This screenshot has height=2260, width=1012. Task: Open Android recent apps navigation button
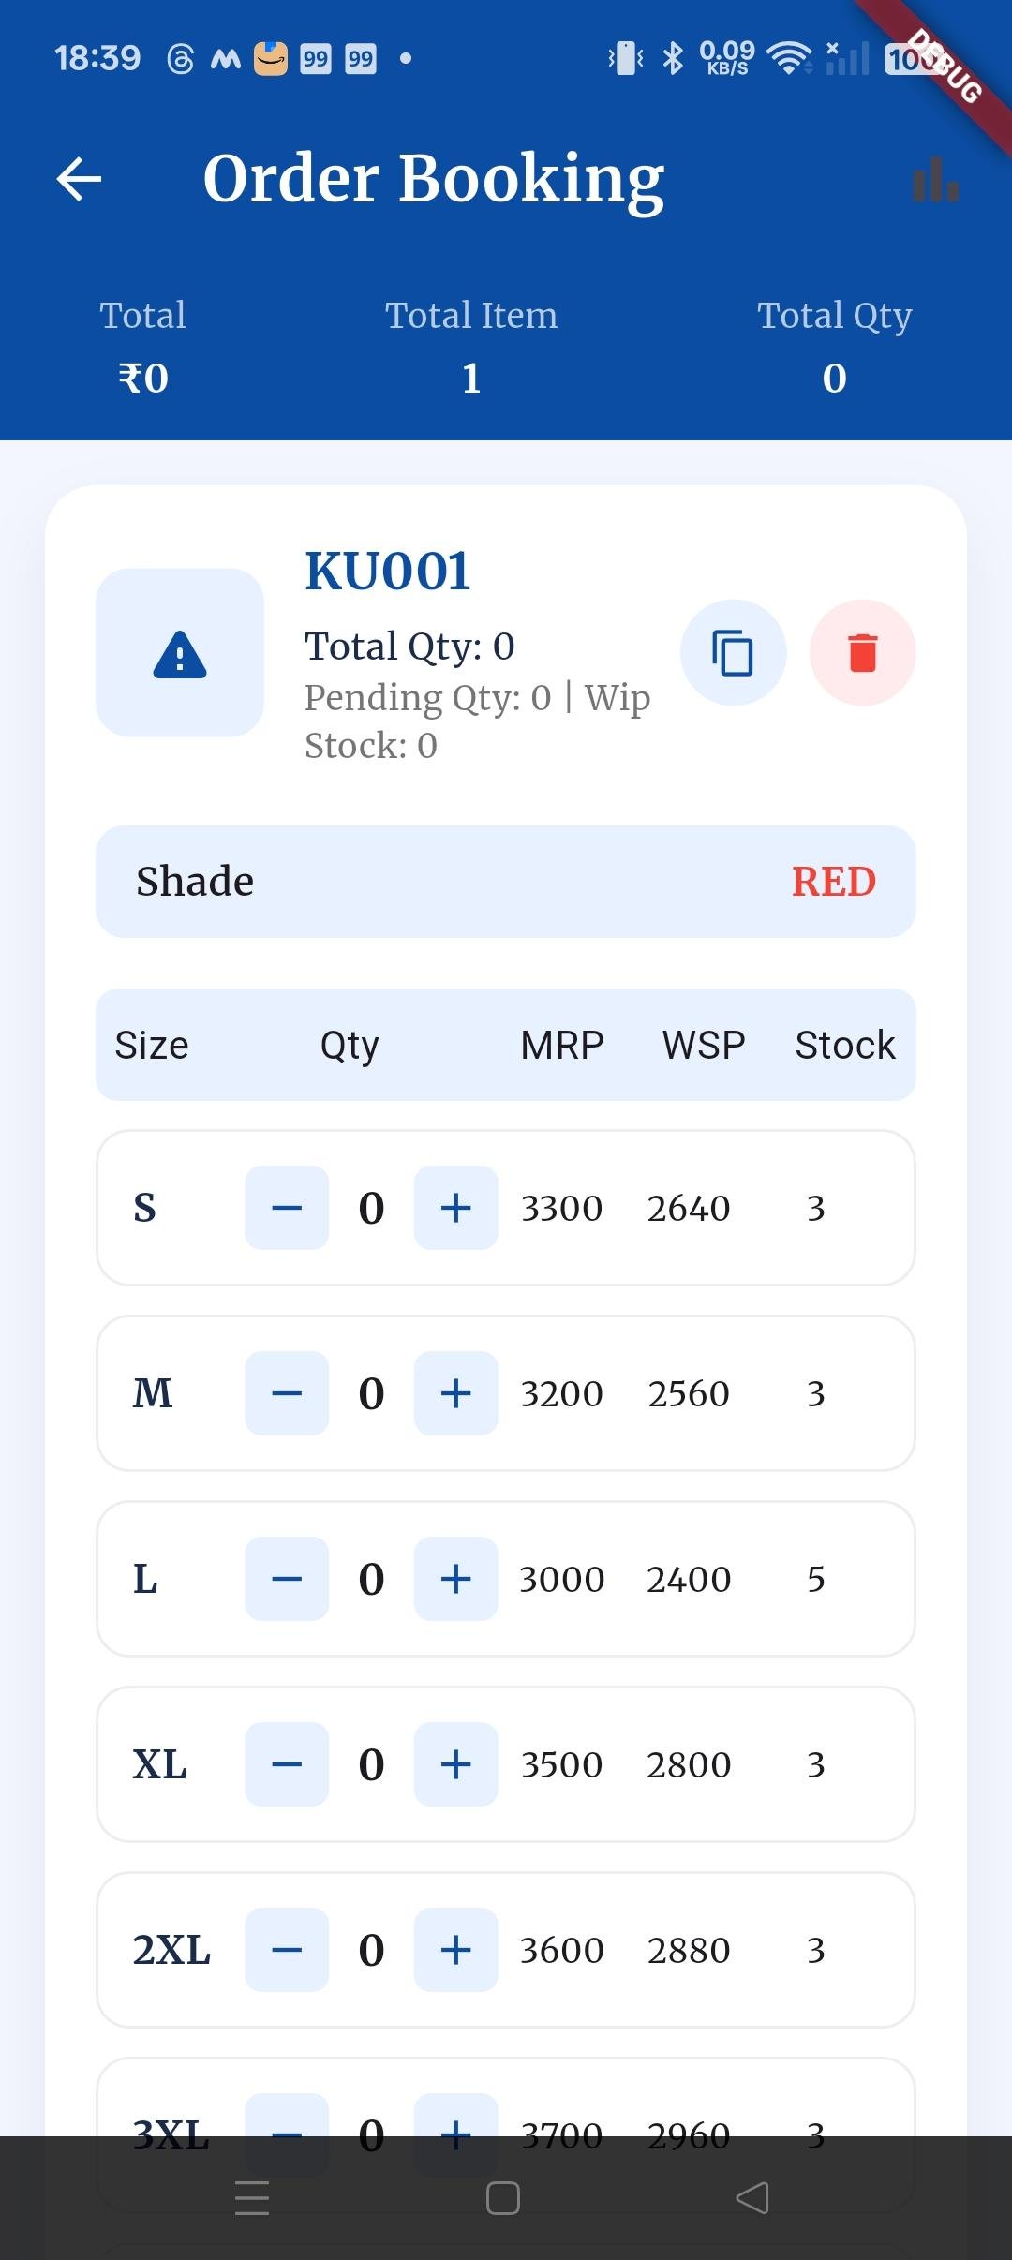tap(252, 2198)
